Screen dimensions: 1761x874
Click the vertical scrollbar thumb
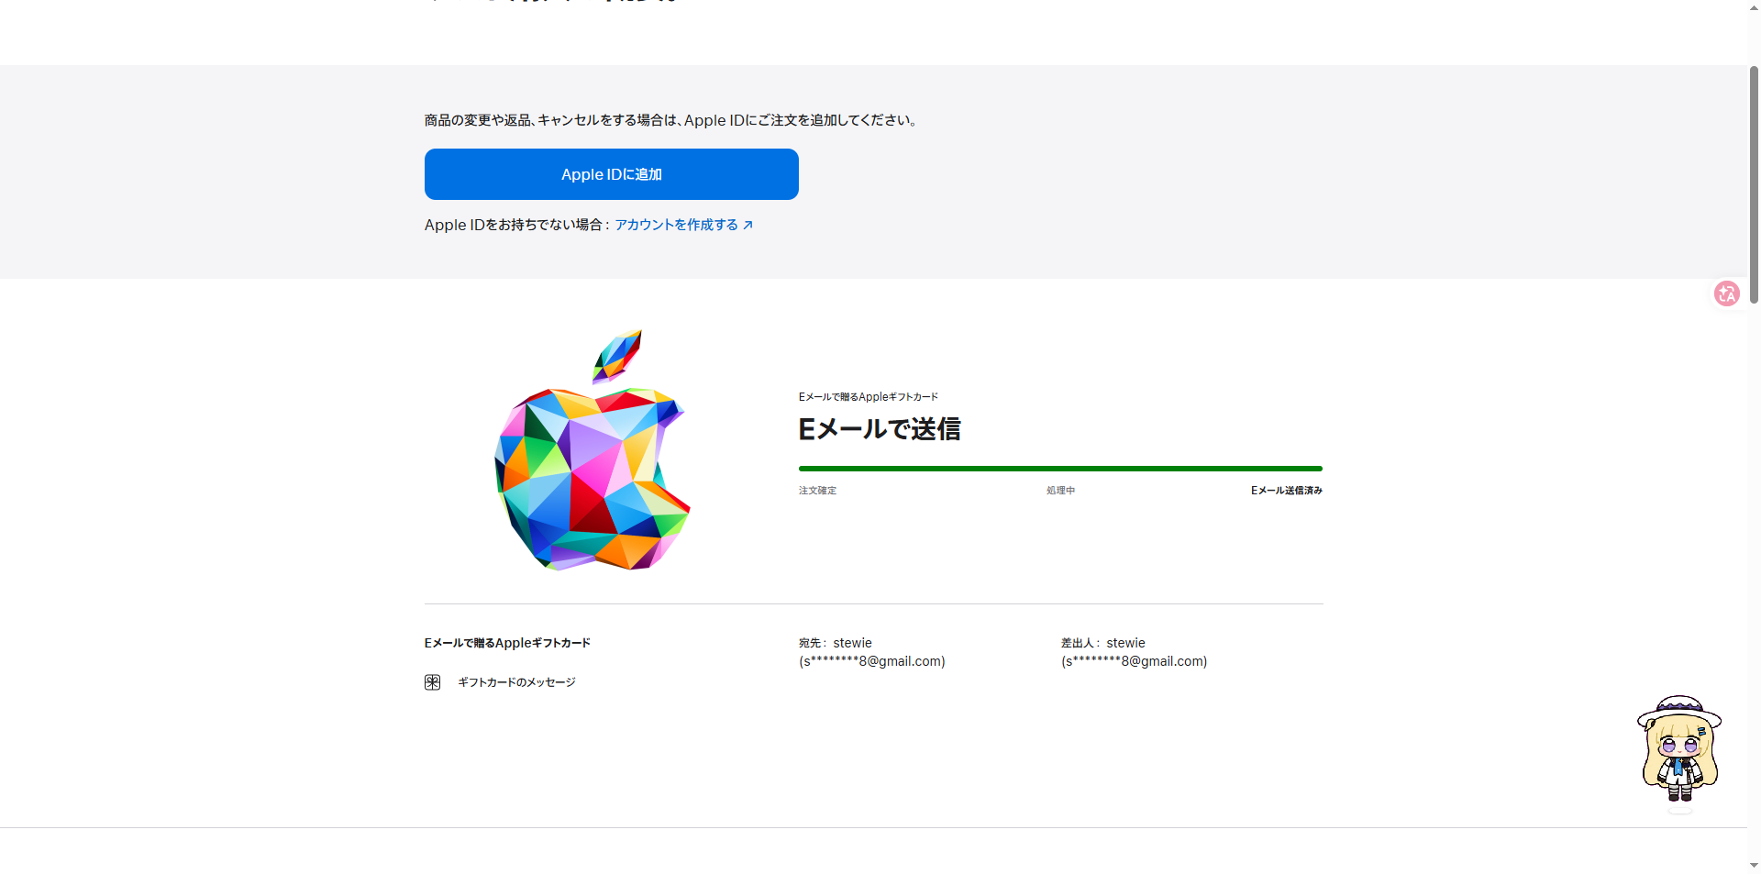1754,183
